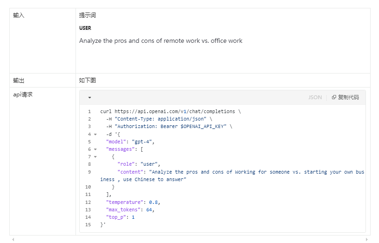Click the 复制代码 copy code button
The width and height of the screenshot is (379, 243).
pos(345,97)
